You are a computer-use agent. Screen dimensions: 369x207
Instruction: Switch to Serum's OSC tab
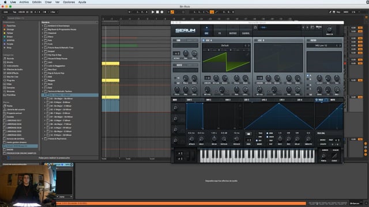coord(206,30)
